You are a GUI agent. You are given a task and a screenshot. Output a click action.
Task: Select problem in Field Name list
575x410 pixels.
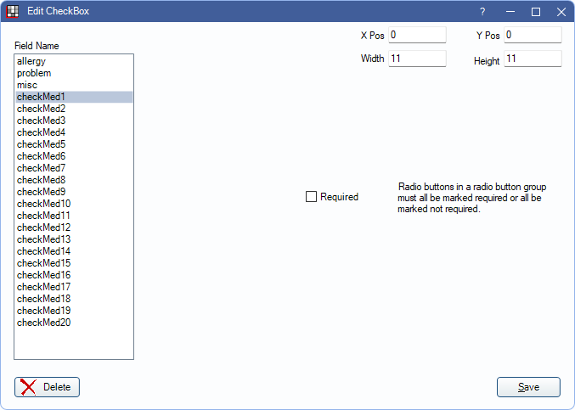click(34, 74)
